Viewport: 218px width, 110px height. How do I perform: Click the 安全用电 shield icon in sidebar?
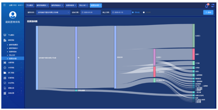coord(5,83)
